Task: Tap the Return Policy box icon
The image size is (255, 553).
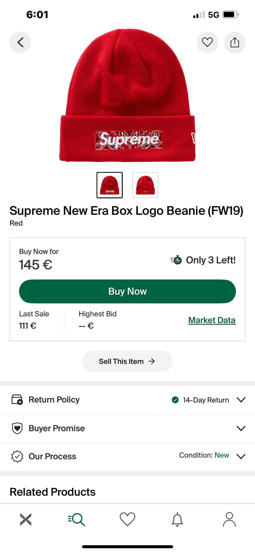Action: coord(17,400)
